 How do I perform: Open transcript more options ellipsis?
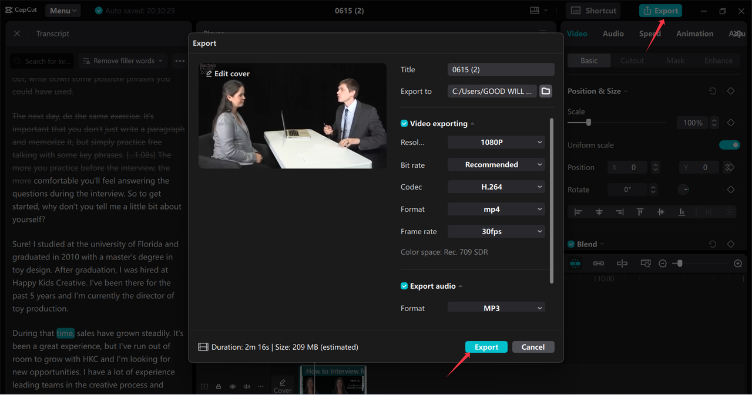click(x=180, y=61)
